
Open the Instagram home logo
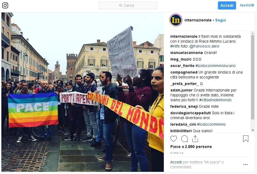point(5,5)
